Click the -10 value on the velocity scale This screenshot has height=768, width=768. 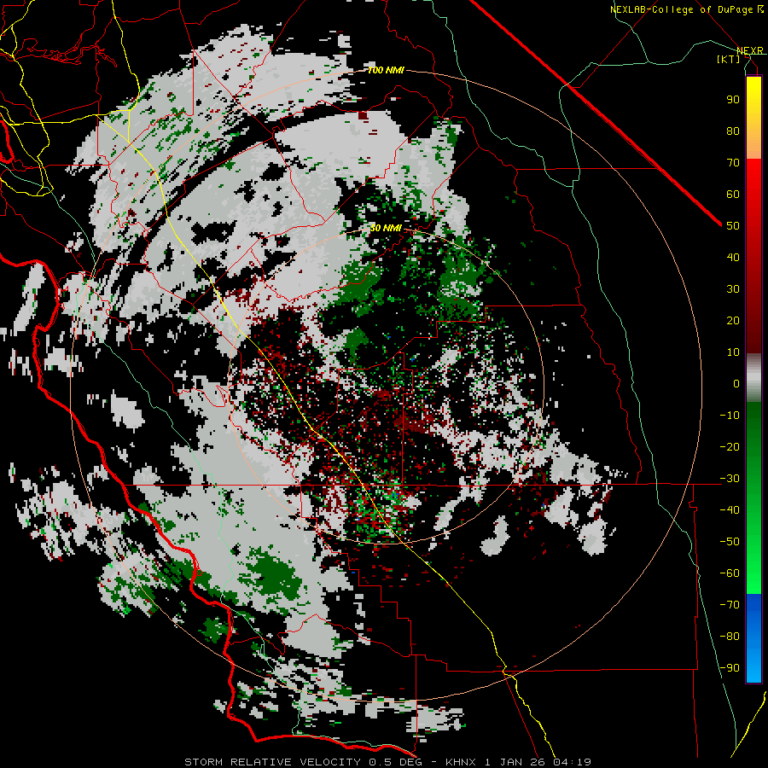pos(730,416)
